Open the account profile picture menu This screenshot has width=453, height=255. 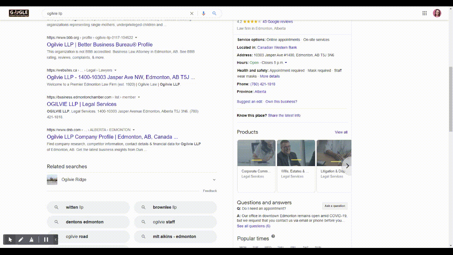437,13
